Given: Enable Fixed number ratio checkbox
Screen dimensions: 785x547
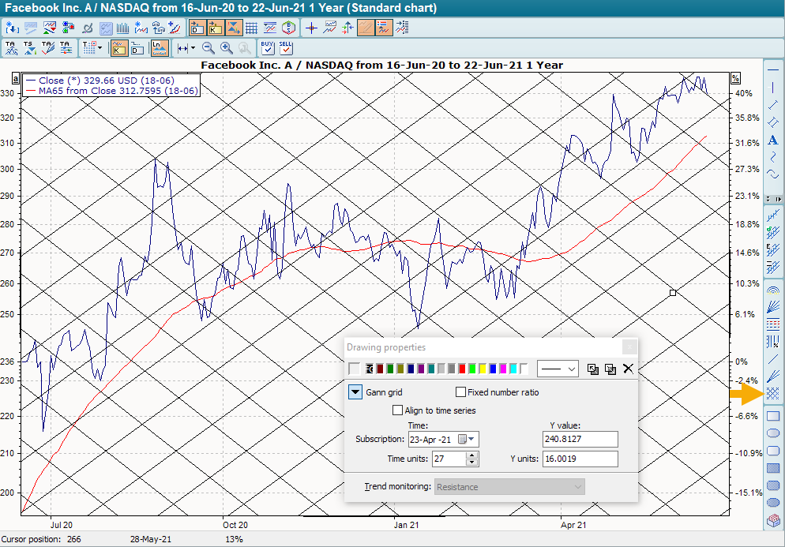Looking at the screenshot, I should tap(460, 392).
